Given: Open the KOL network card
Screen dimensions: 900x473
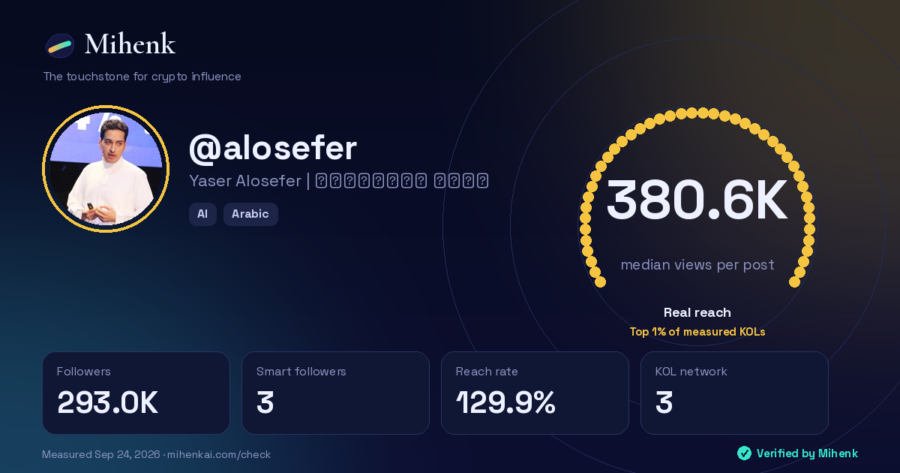Looking at the screenshot, I should click(x=734, y=393).
